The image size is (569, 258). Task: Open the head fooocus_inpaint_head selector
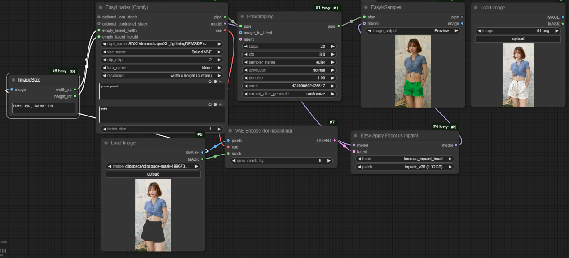(x=404, y=159)
